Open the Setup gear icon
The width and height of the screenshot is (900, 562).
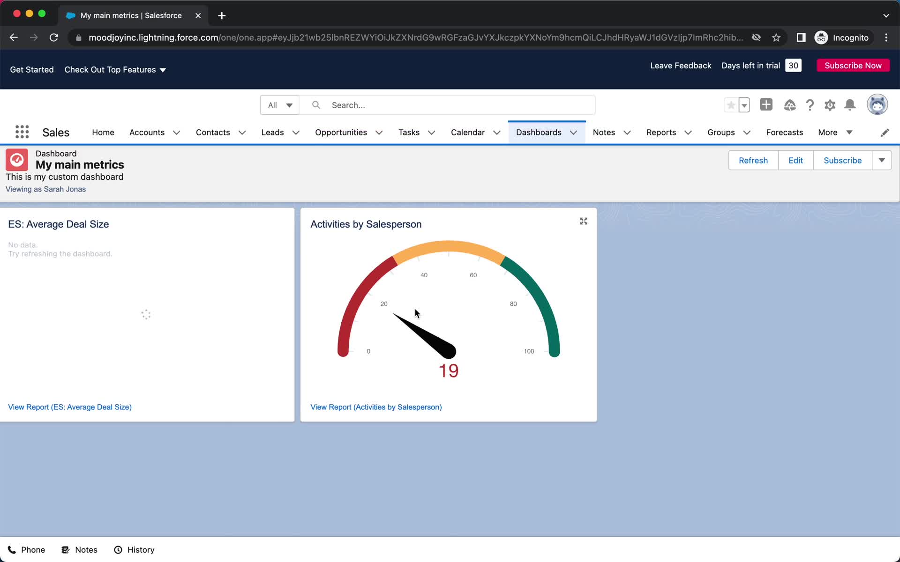(x=830, y=105)
